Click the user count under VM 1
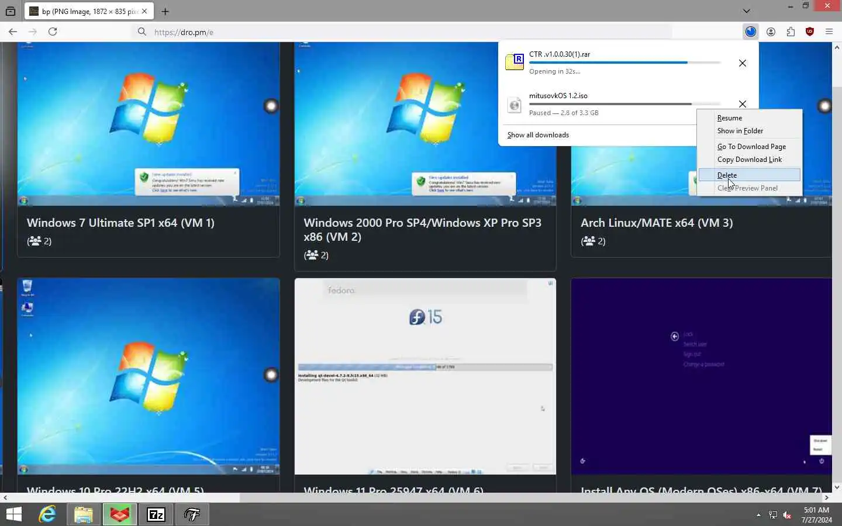This screenshot has height=526, width=842. click(x=39, y=241)
